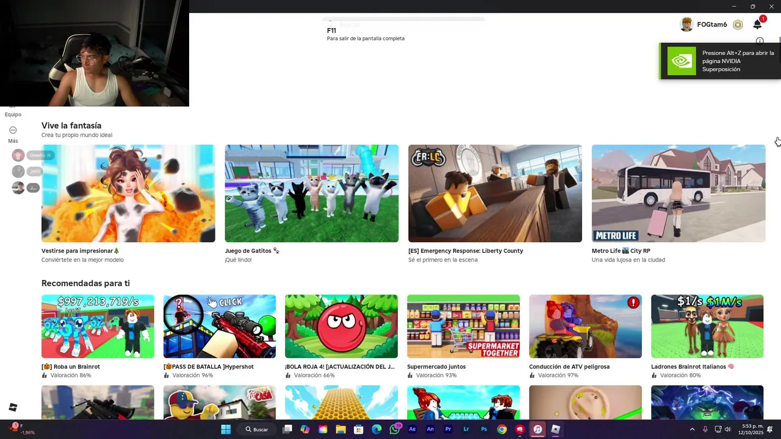This screenshot has width=781, height=439.
Task: Click the Ladrones Brainrot Italianos title
Action: (693, 366)
